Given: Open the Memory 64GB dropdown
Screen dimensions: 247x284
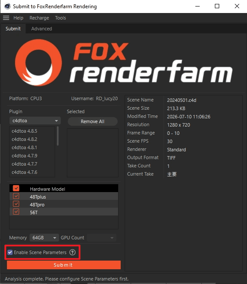Looking at the screenshot, I should pos(44,238).
